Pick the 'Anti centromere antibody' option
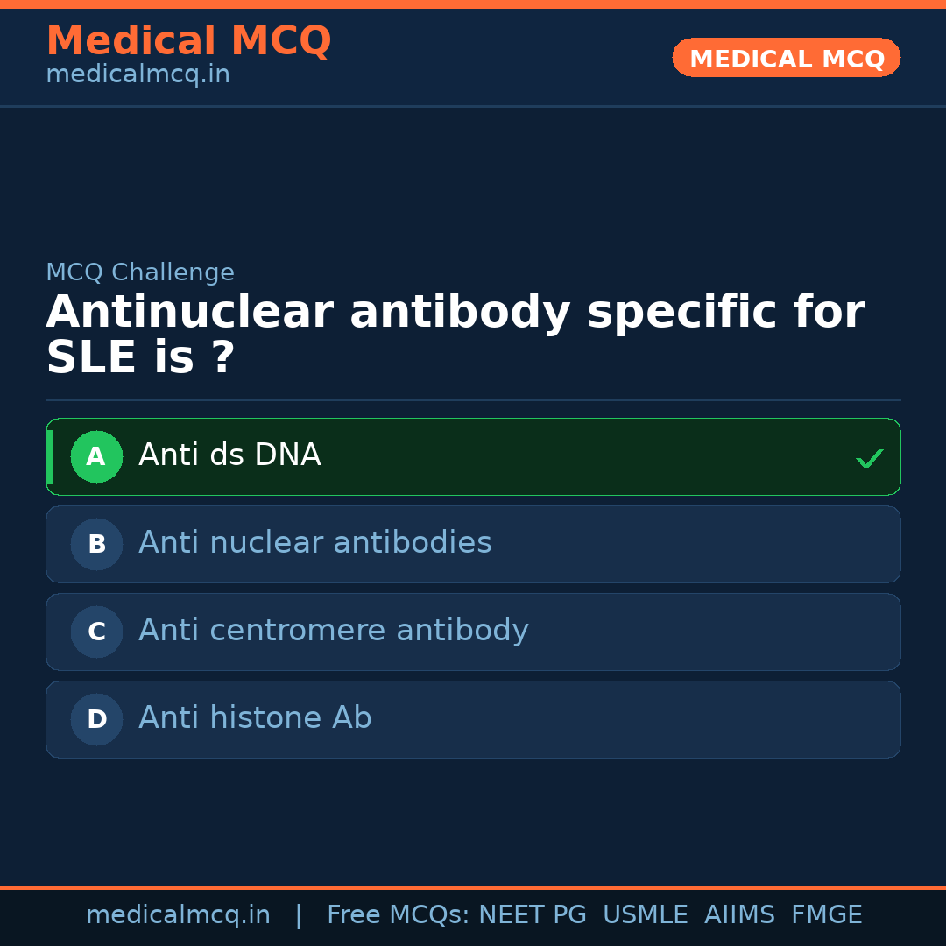Screen dimensions: 946x946 click(334, 631)
